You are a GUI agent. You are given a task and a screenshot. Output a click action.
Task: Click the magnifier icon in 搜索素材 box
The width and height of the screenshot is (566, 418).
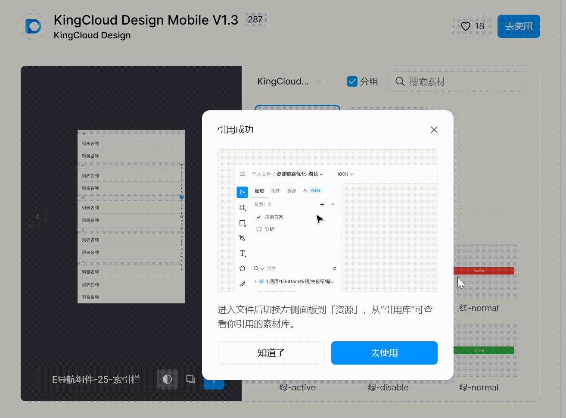pyautogui.click(x=400, y=81)
